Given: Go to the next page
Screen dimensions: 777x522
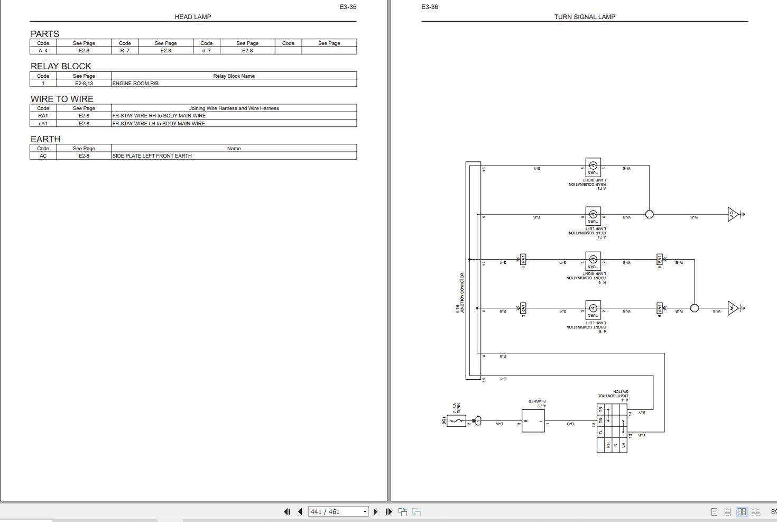Looking at the screenshot, I should coord(375,511).
